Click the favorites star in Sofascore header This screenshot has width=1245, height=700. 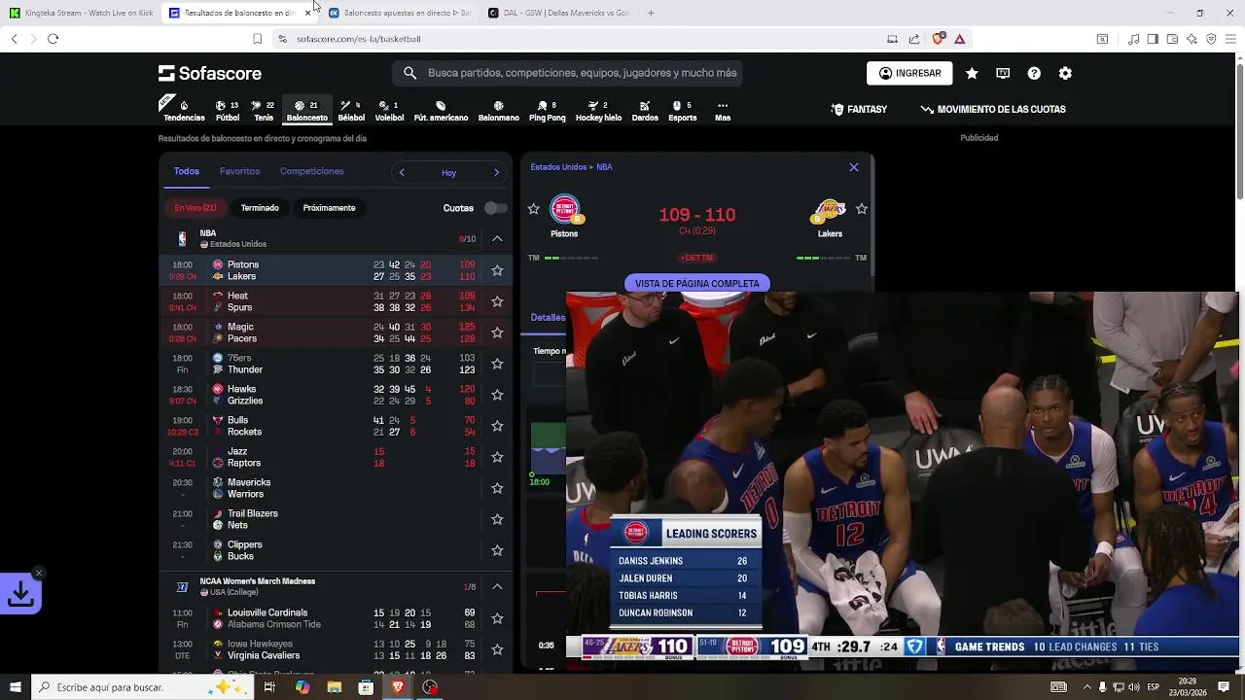pyautogui.click(x=972, y=73)
